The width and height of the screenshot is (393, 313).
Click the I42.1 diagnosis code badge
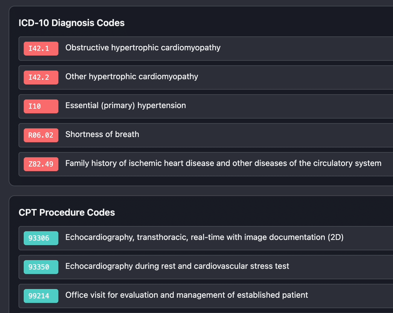[x=41, y=48]
